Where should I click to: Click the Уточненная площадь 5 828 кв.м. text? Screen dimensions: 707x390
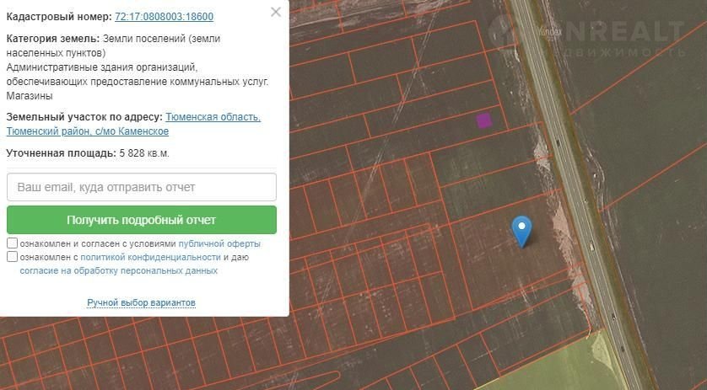(x=88, y=153)
